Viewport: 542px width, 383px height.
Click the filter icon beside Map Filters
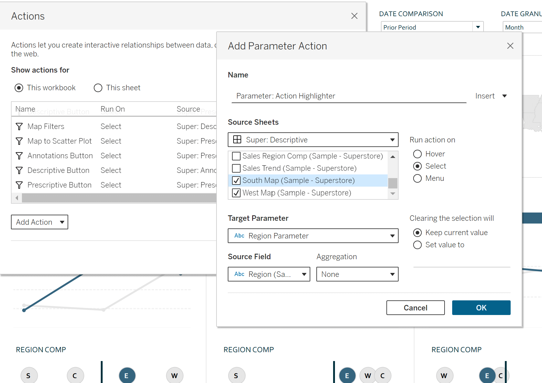tap(19, 127)
